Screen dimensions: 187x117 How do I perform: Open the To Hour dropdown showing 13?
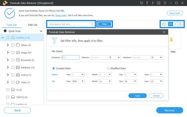click(157, 81)
